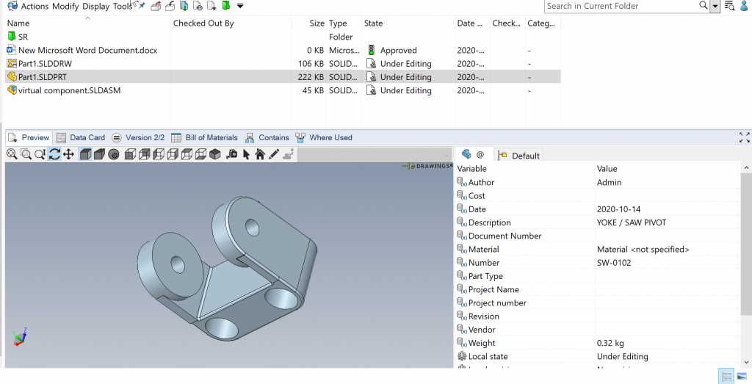Activate the Rotate view tool
The height and width of the screenshot is (384, 752).
tap(54, 154)
